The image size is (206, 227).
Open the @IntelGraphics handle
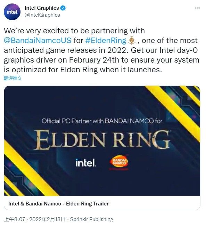pos(42,15)
